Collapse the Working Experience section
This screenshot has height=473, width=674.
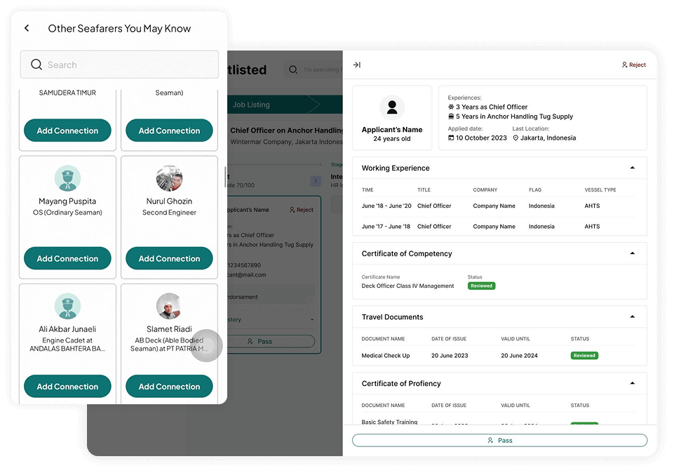pyautogui.click(x=632, y=168)
